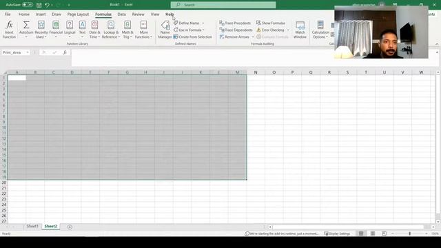Click zoom out minus button

click(x=393, y=234)
